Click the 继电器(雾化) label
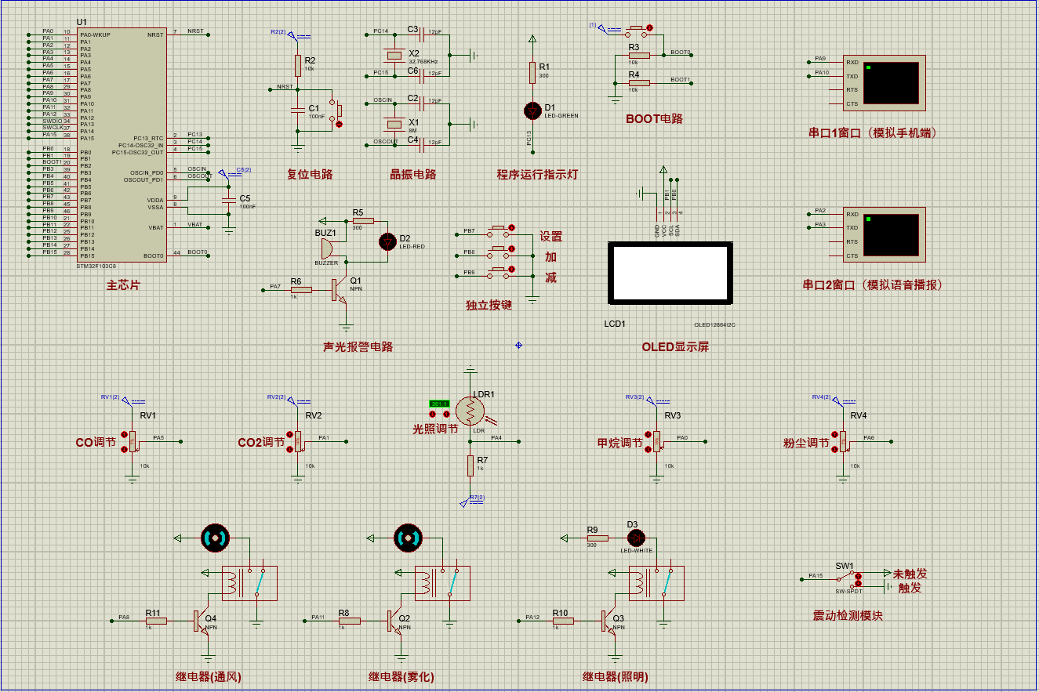This screenshot has width=1039, height=692. (401, 677)
